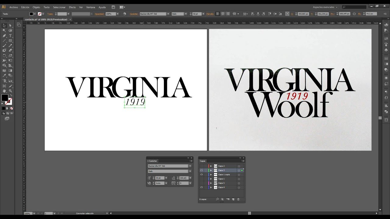Click the Trazo link in control bar
Viewport: 390px width, 219px height.
pyautogui.click(x=50, y=14)
